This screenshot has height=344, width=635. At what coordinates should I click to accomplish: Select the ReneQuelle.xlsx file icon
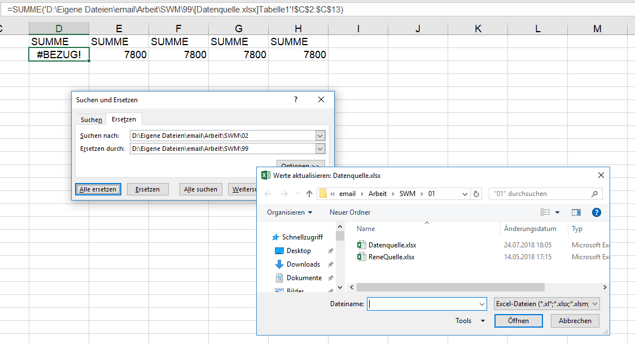click(362, 257)
